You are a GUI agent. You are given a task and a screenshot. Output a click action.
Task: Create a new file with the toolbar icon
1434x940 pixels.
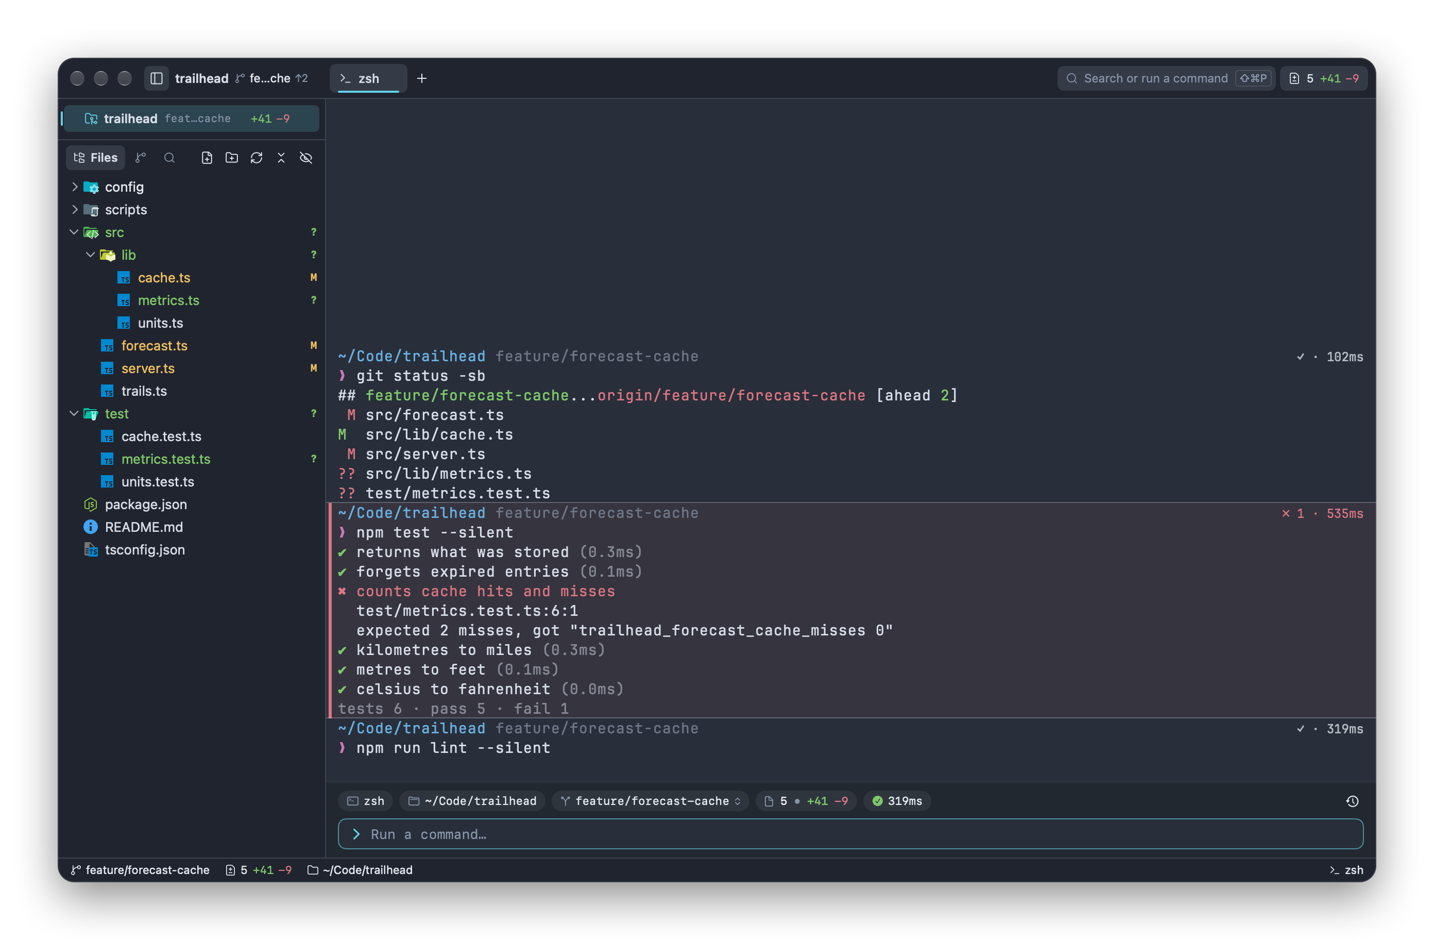pyautogui.click(x=207, y=158)
